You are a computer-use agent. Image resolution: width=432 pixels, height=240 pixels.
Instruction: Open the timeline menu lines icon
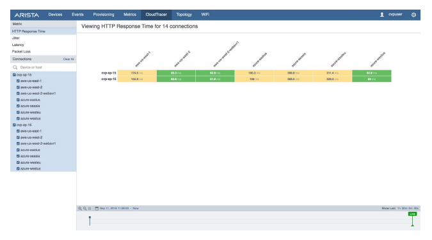click(x=90, y=209)
